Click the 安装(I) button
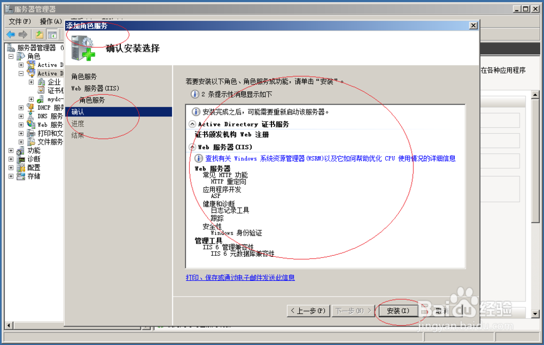Screen dimensions: 544x345 [399, 311]
